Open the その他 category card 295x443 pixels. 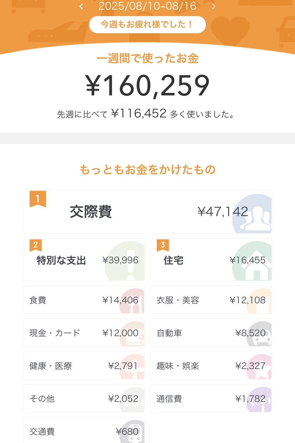tap(84, 399)
